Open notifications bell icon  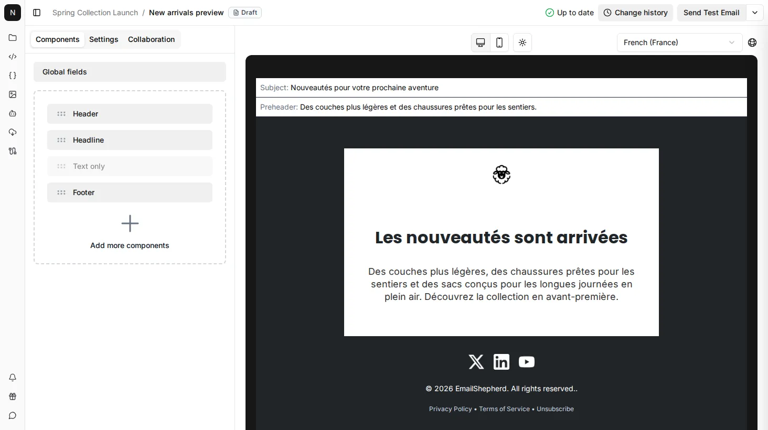[13, 378]
